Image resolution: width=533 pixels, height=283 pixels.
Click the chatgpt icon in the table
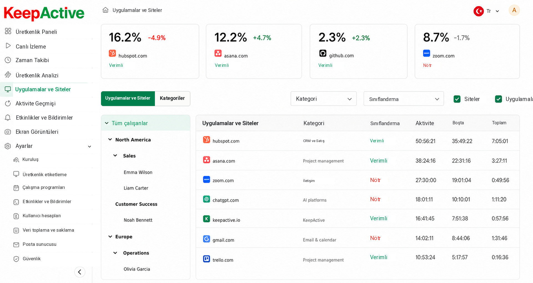click(207, 199)
